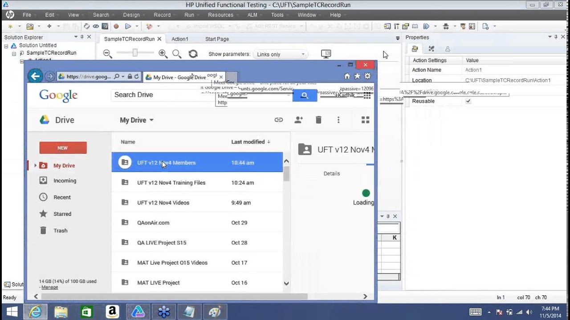
Task: Click the Manage storage link
Action: [50, 288]
